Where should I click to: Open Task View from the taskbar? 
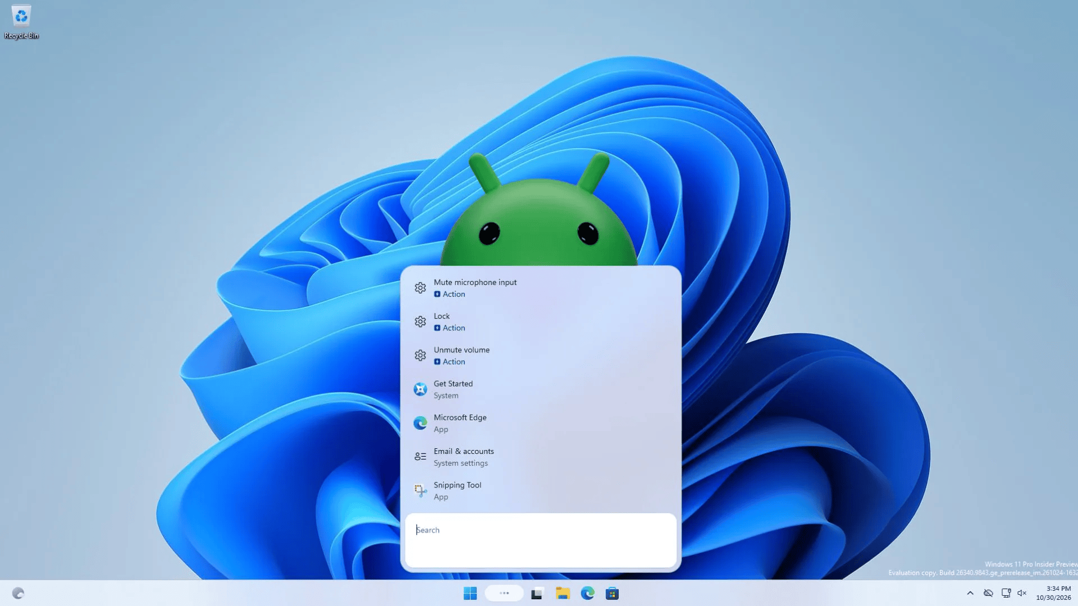click(x=537, y=593)
